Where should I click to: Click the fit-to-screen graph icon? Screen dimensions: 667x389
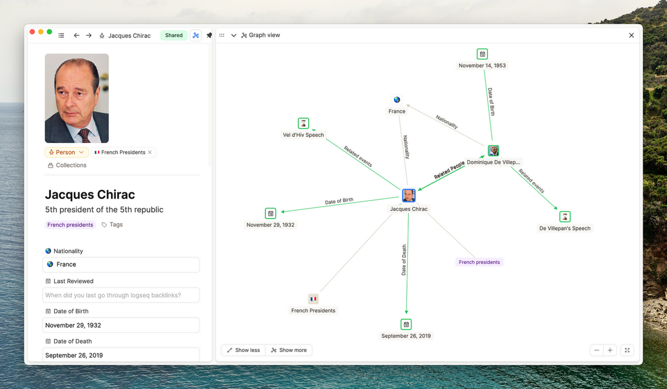coord(627,350)
